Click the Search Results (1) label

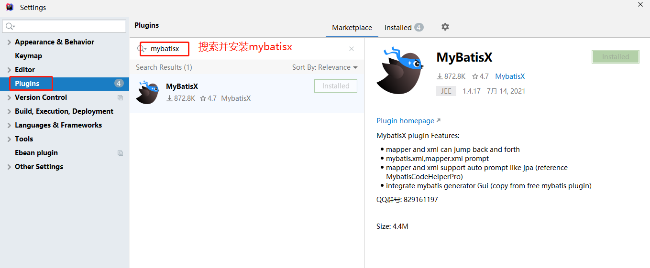point(164,67)
